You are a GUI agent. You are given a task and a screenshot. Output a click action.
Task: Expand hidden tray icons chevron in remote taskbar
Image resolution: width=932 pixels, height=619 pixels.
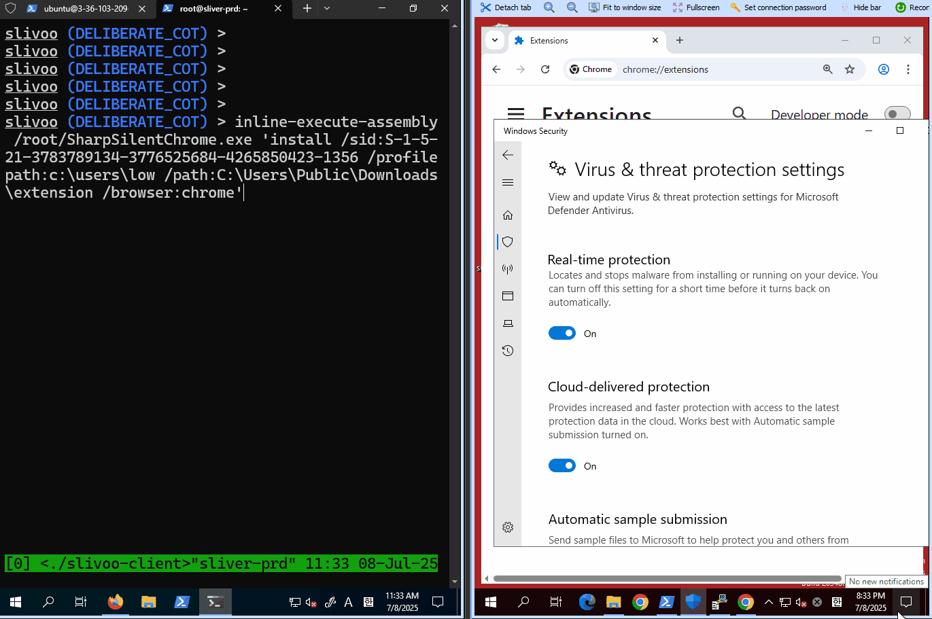coord(768,602)
